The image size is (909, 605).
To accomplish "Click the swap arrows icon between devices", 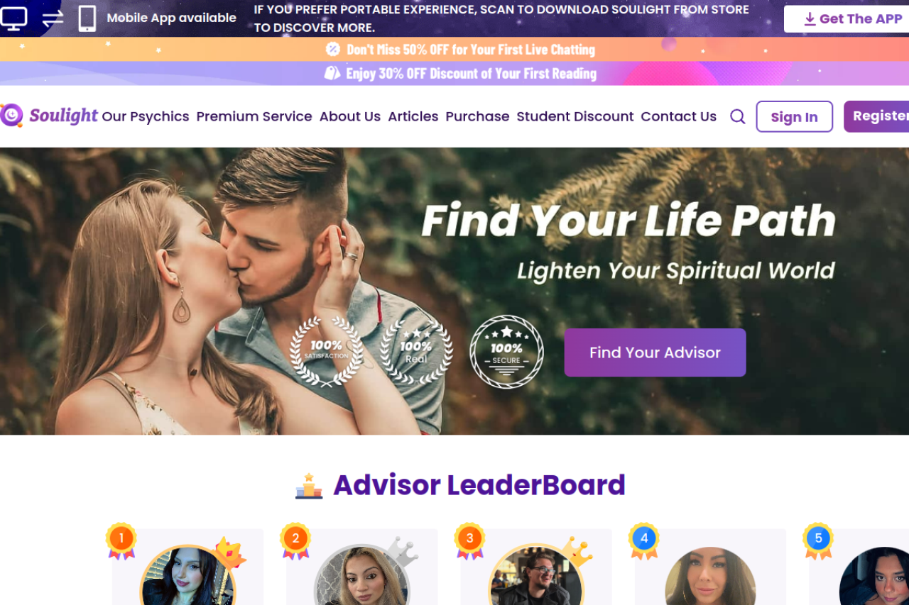I will tap(53, 18).
